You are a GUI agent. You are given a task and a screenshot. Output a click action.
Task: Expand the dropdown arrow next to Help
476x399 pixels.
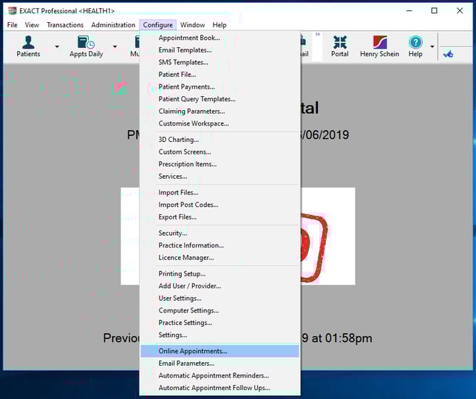pos(432,47)
